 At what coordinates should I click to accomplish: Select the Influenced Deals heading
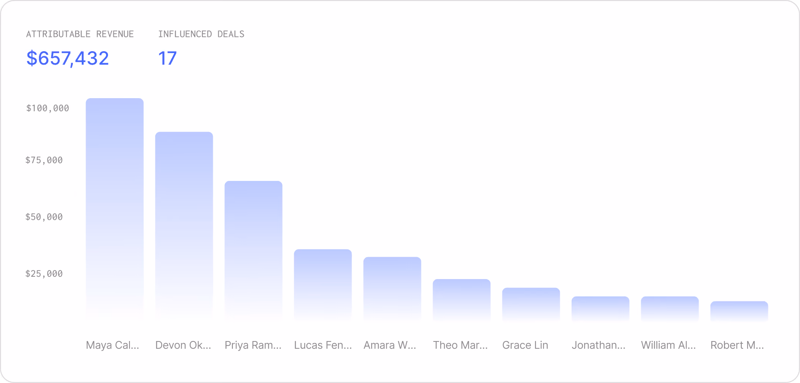(x=201, y=34)
